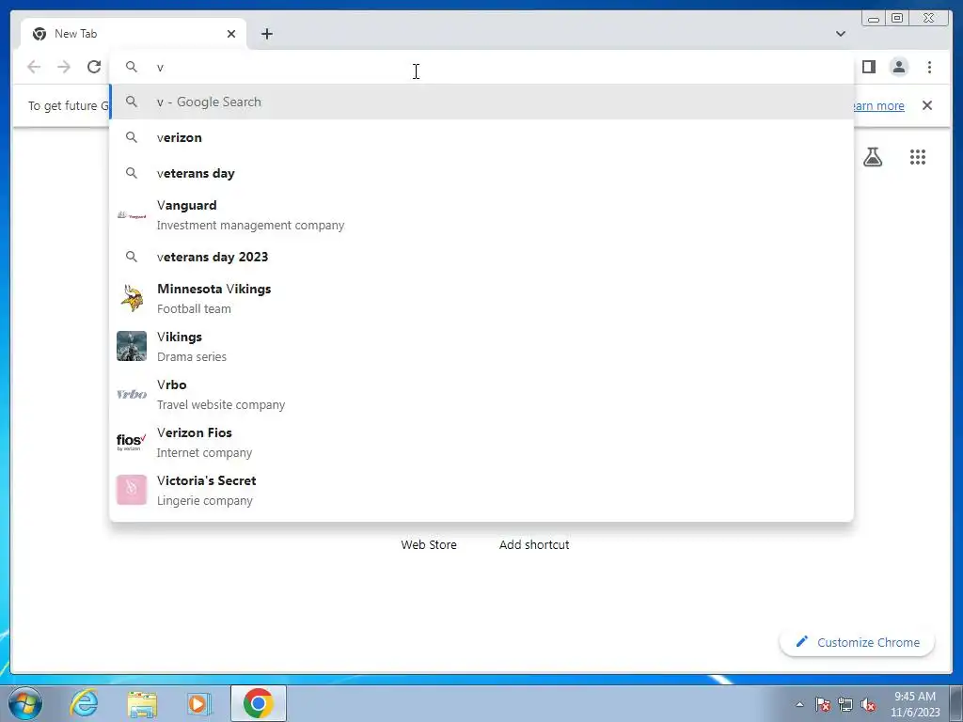Image resolution: width=963 pixels, height=722 pixels.
Task: Click the Minnesota Vikings logo thumbnail
Action: point(132,298)
